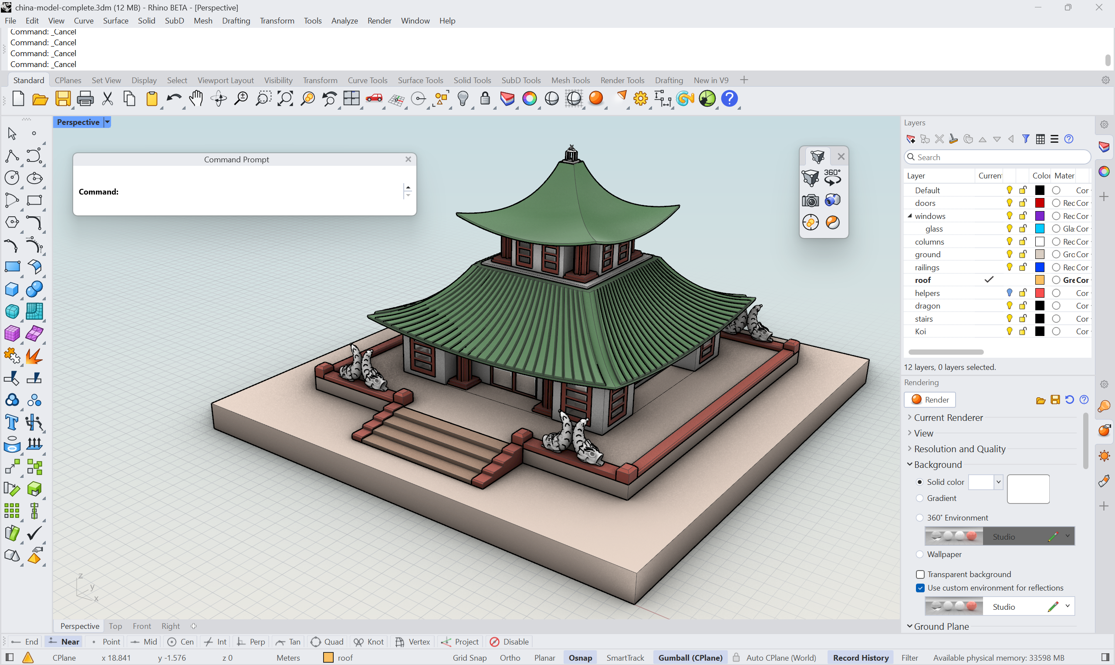The width and height of the screenshot is (1115, 665).
Task: Click the Undo arrow icon
Action: click(x=173, y=99)
